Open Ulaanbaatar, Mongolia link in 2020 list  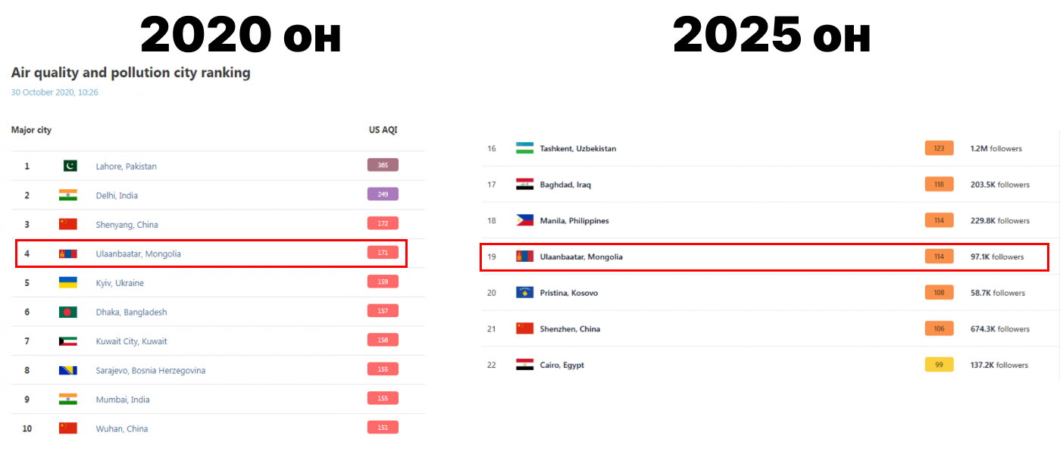point(138,254)
